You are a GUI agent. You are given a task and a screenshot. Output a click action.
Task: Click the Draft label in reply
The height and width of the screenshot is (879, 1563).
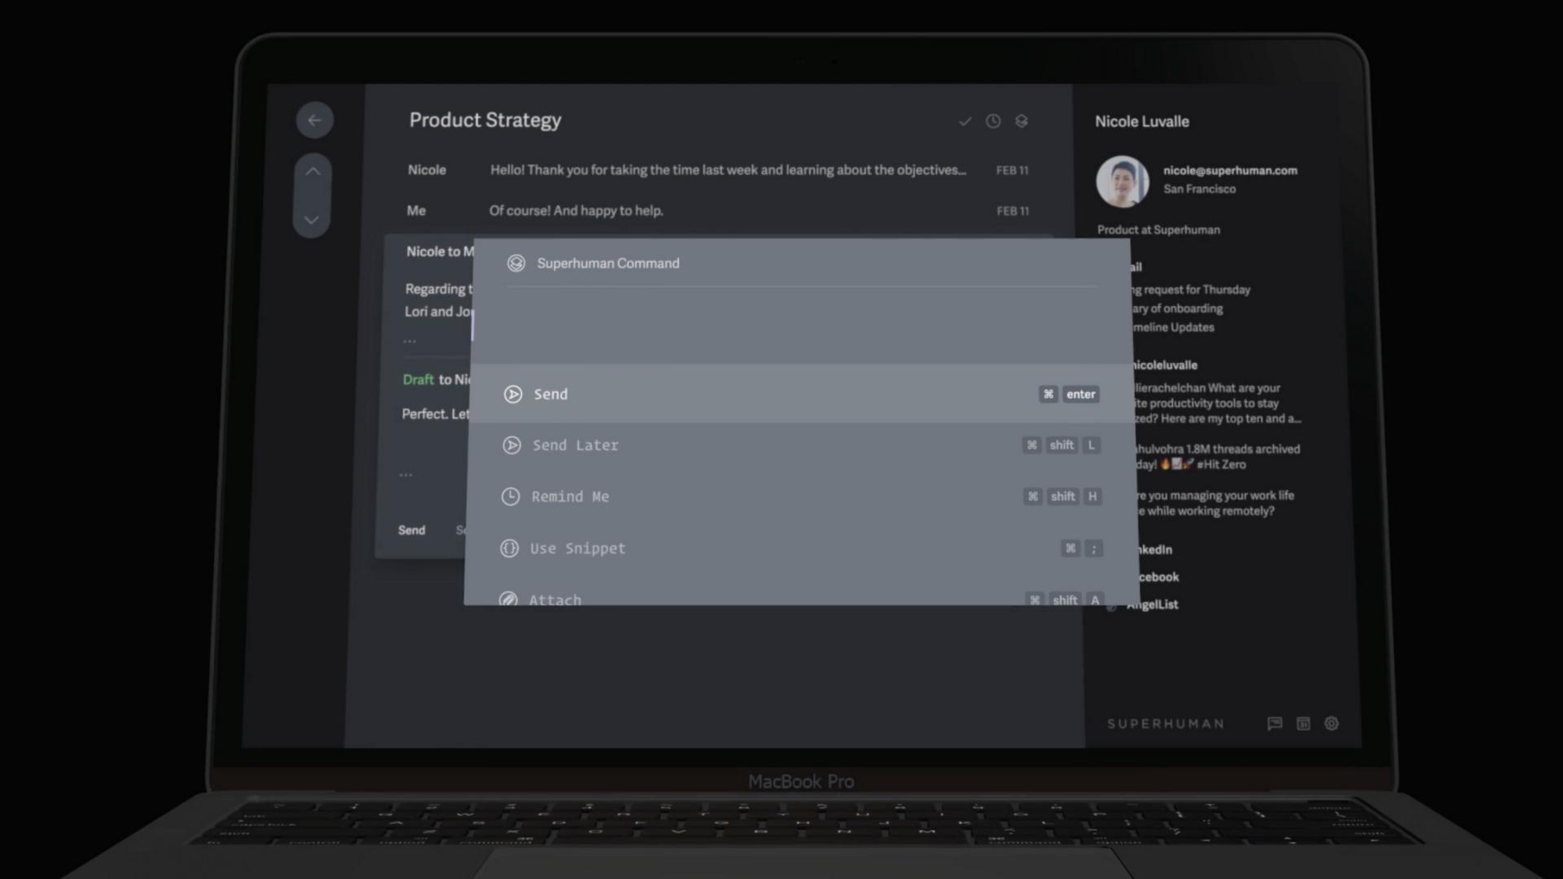(x=418, y=379)
